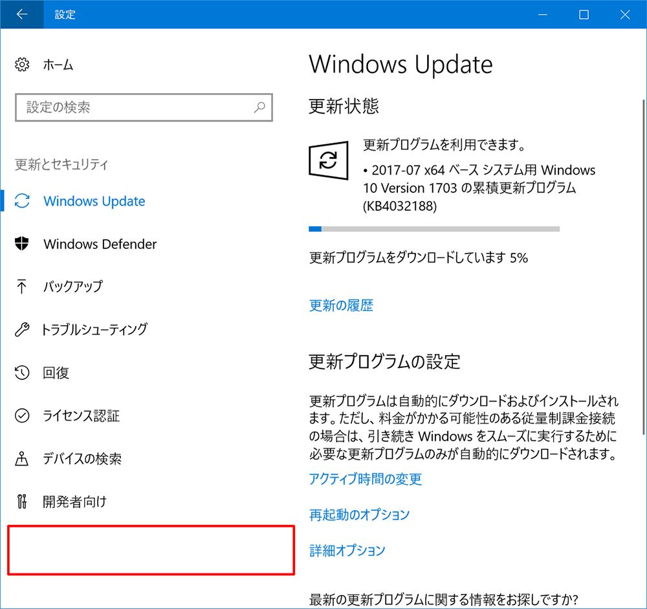The image size is (647, 609).
Task: Open the Windows Defender section
Action: coord(100,244)
